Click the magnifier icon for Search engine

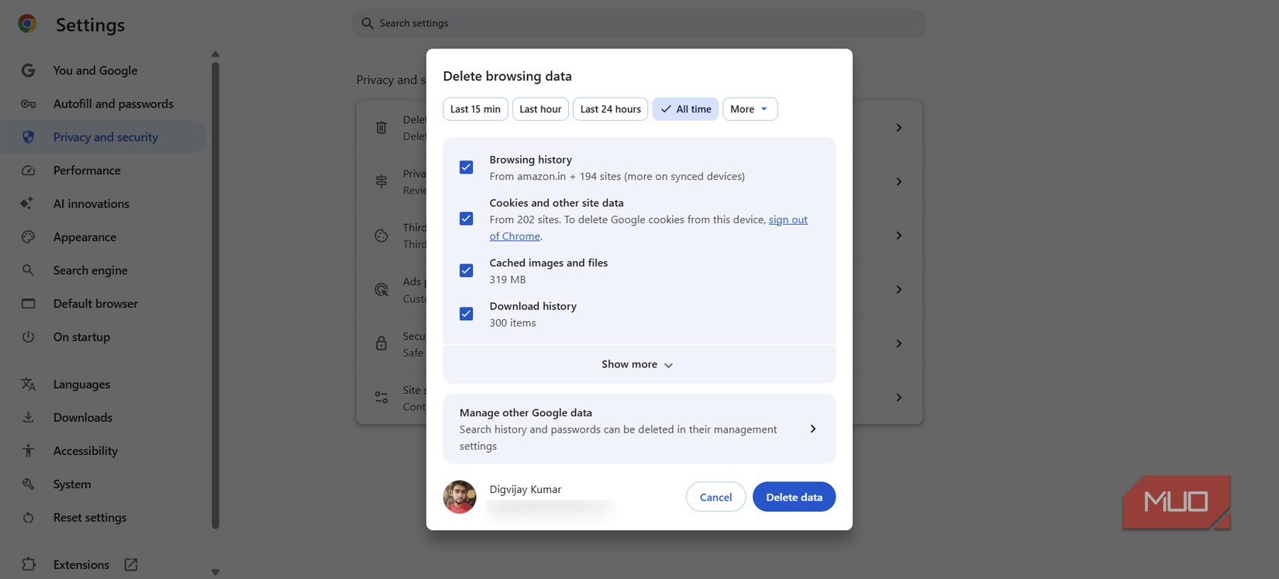(28, 271)
